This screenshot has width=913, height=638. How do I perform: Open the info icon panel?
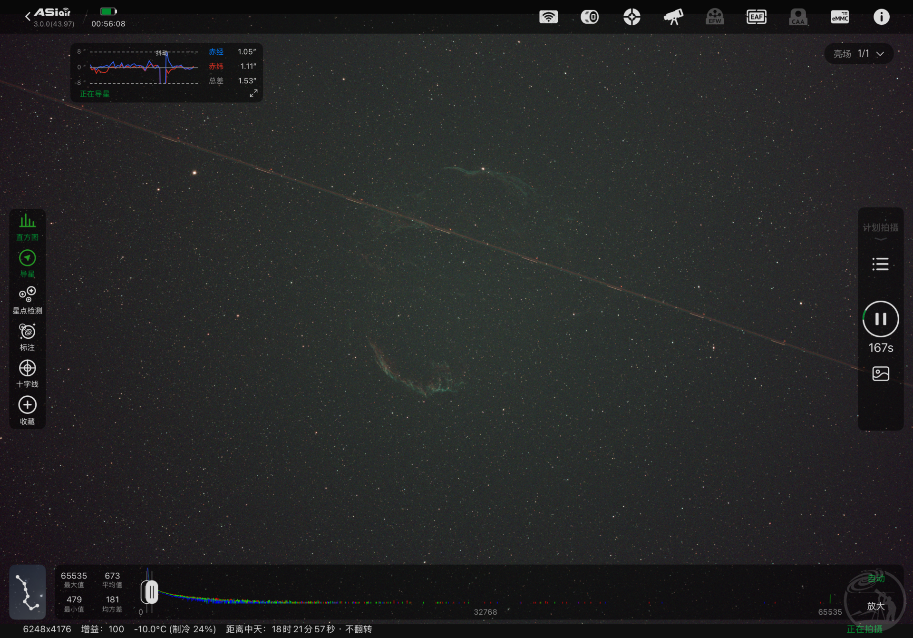pos(881,17)
